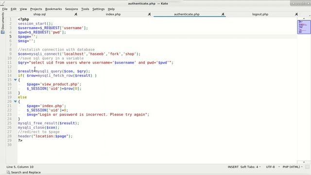The image size is (311, 175).
Task: Click the $result=mysqli_query line
Action: click(54, 71)
